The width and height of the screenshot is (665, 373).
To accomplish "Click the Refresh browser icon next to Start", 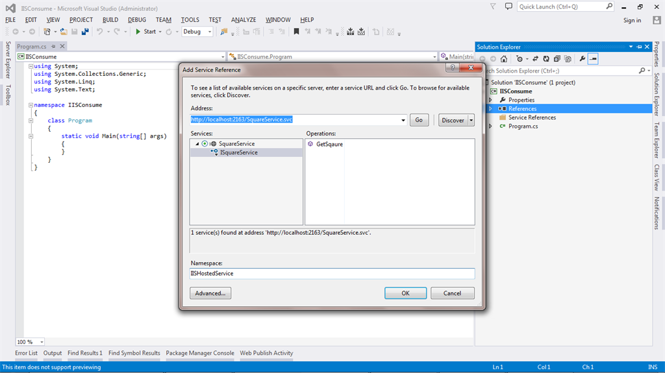I will [169, 32].
